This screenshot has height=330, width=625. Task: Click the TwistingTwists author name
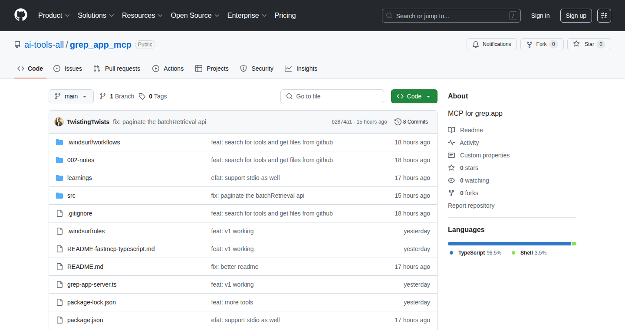point(88,122)
